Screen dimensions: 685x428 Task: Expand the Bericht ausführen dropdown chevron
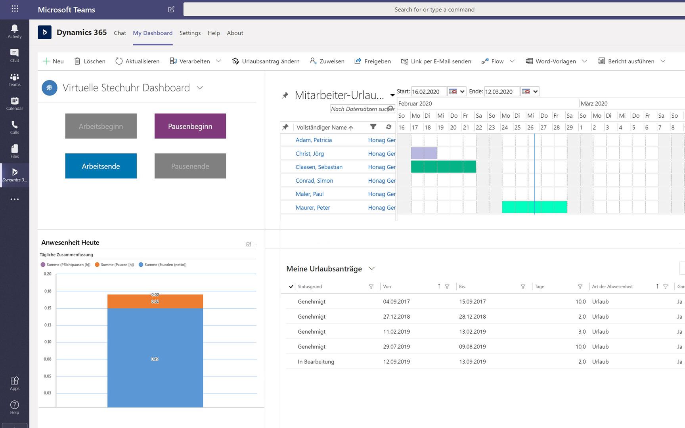[x=663, y=61]
